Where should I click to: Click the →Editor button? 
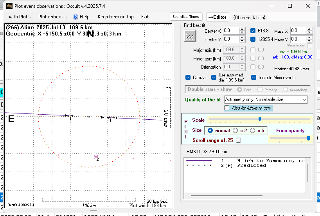click(218, 17)
